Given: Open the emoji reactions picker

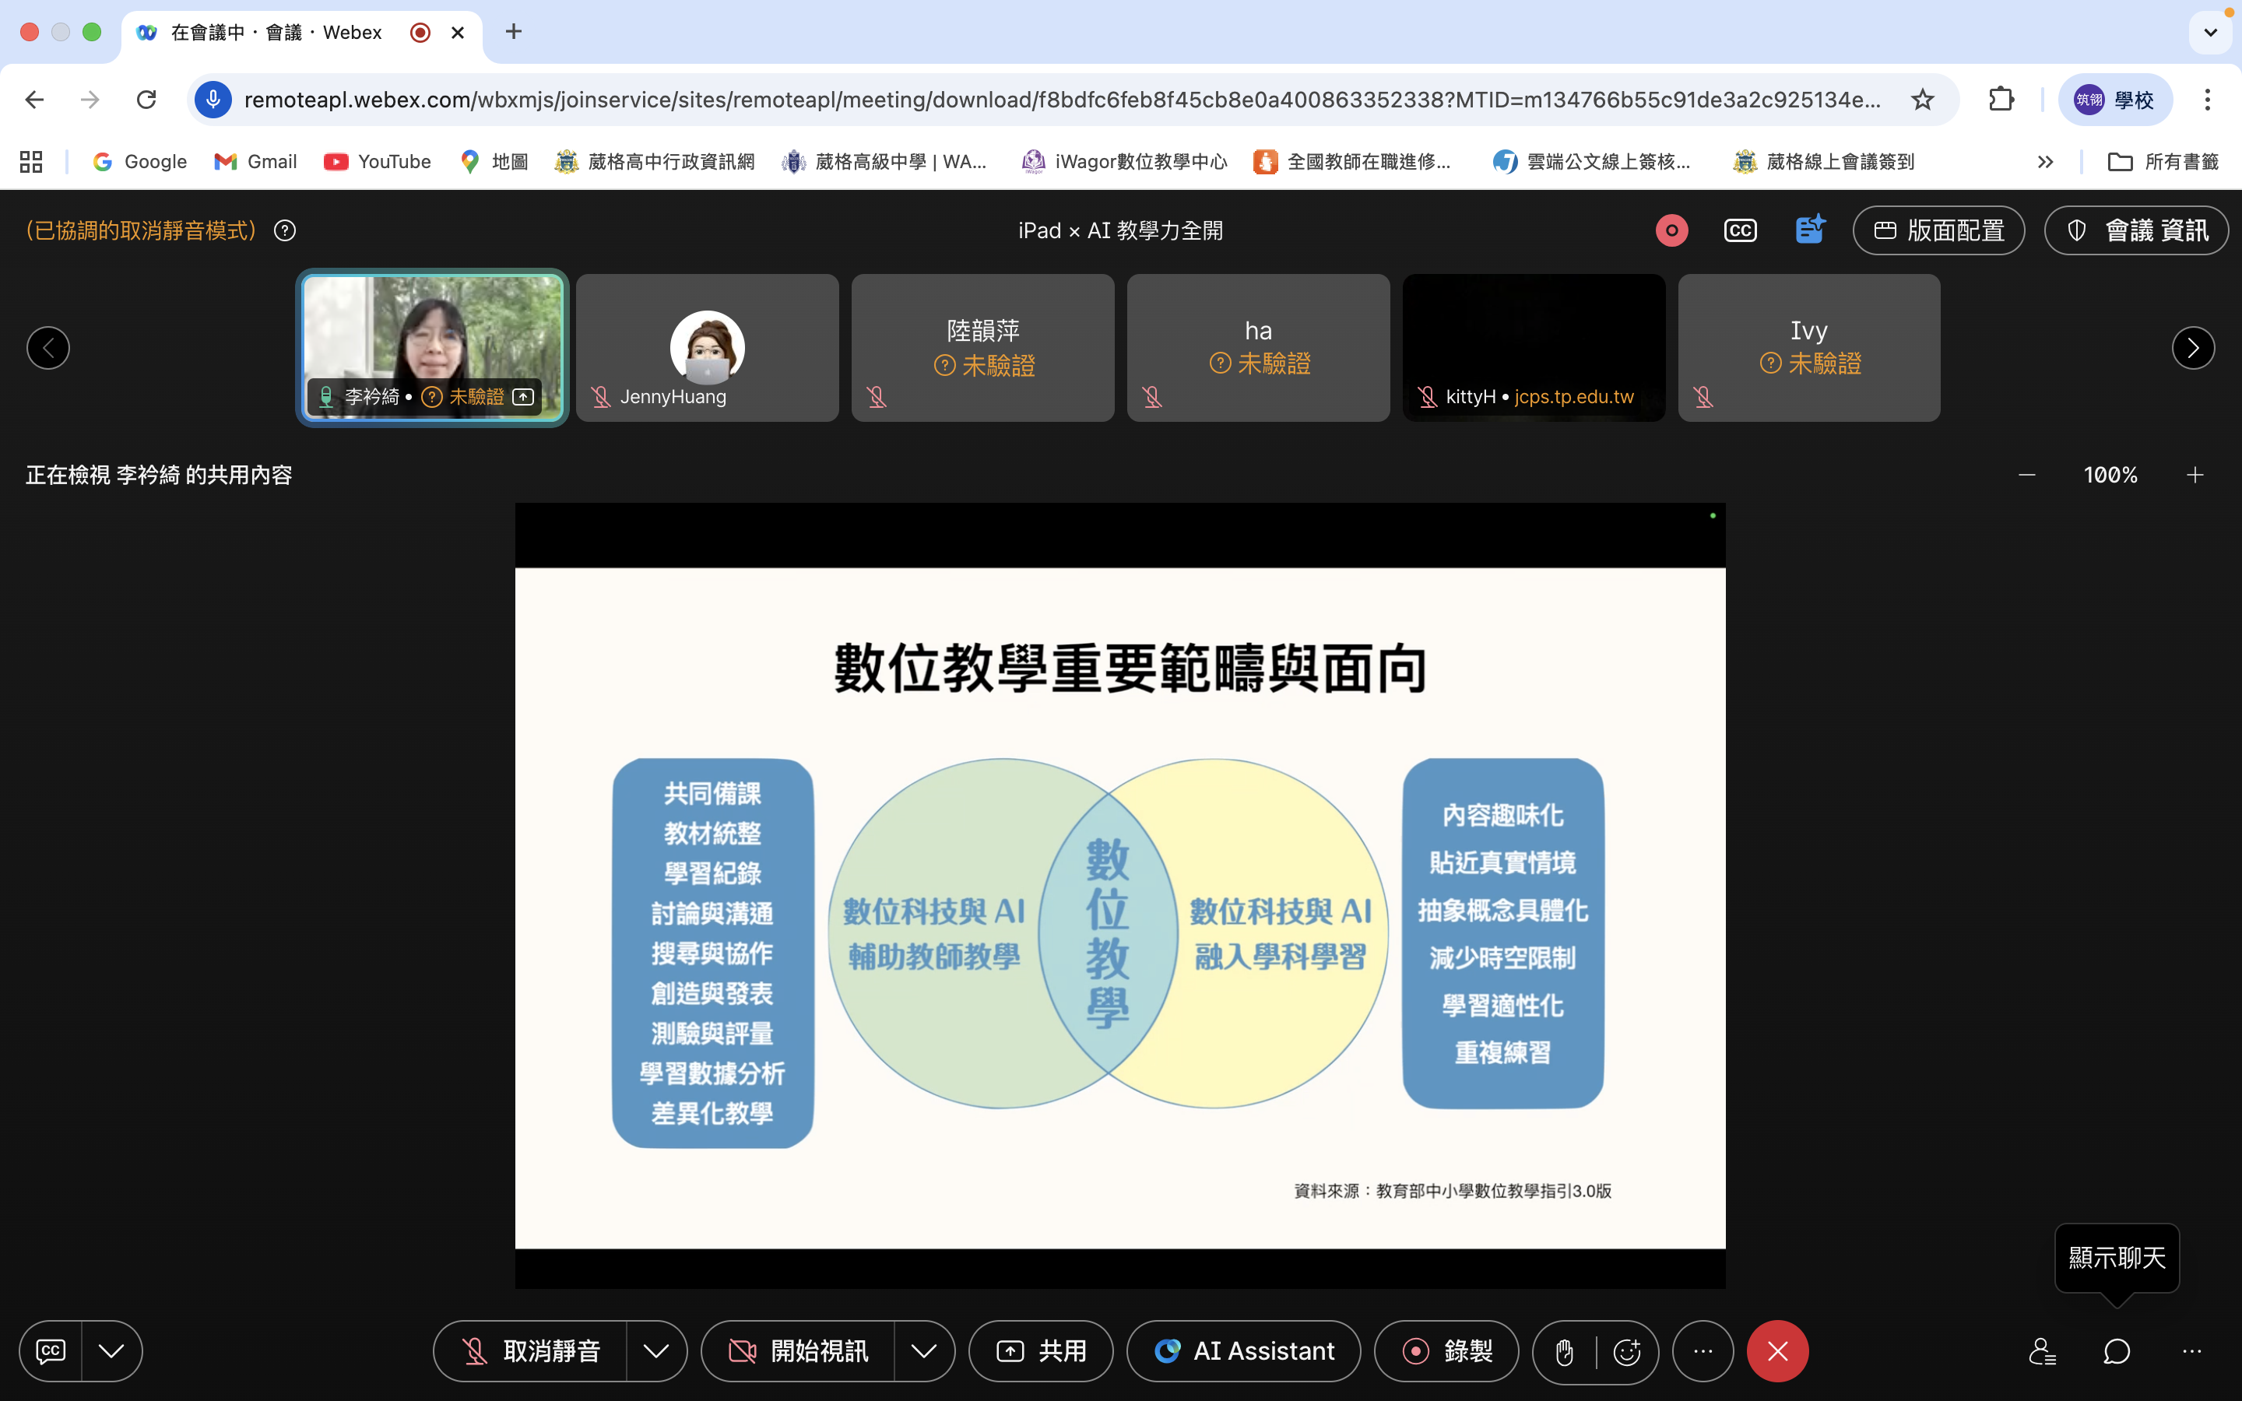Looking at the screenshot, I should coord(1627,1352).
